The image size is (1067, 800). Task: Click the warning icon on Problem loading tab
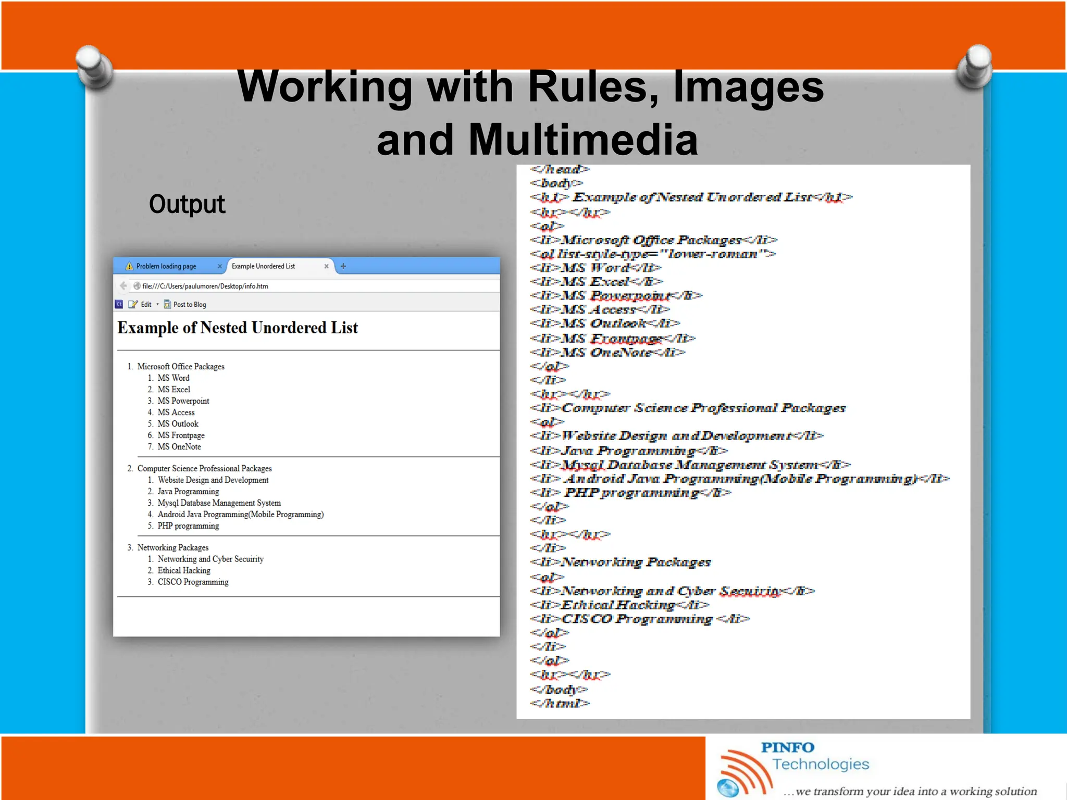click(x=129, y=266)
